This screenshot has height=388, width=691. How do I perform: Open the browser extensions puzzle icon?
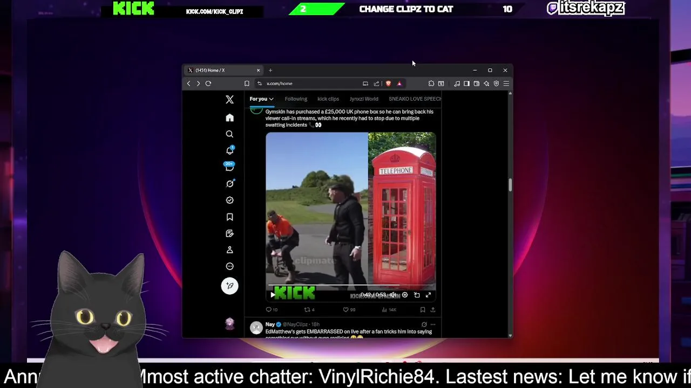point(431,84)
